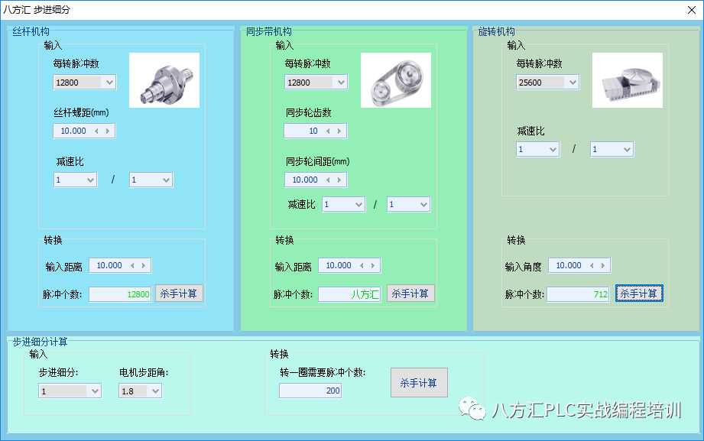Click the ball screw mechanism image
Image resolution: width=704 pixels, height=441 pixels.
tap(164, 80)
